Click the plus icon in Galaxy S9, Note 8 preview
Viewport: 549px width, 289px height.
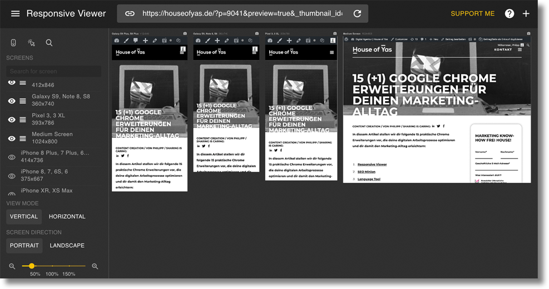217,41
